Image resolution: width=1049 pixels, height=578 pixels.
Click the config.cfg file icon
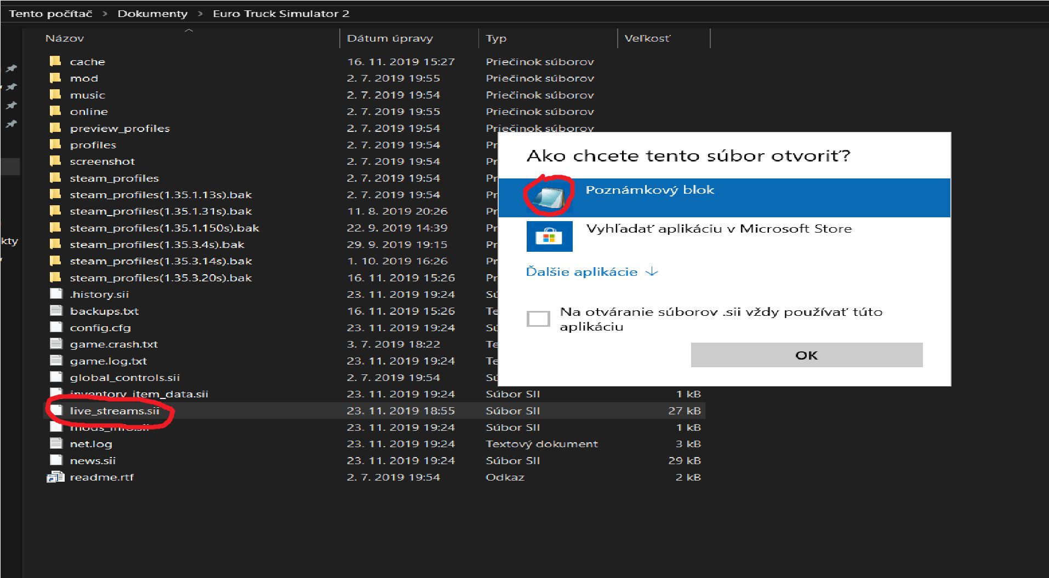tap(56, 327)
